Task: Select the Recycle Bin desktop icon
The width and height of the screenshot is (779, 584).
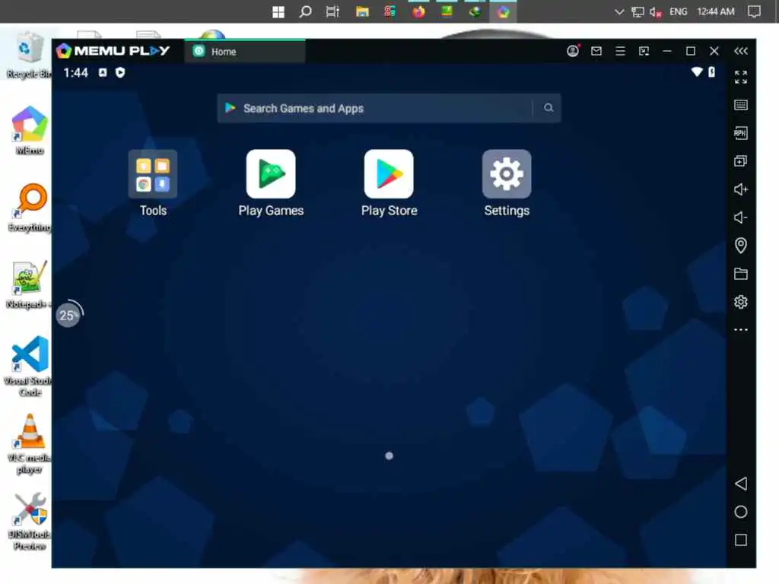Action: pyautogui.click(x=29, y=55)
